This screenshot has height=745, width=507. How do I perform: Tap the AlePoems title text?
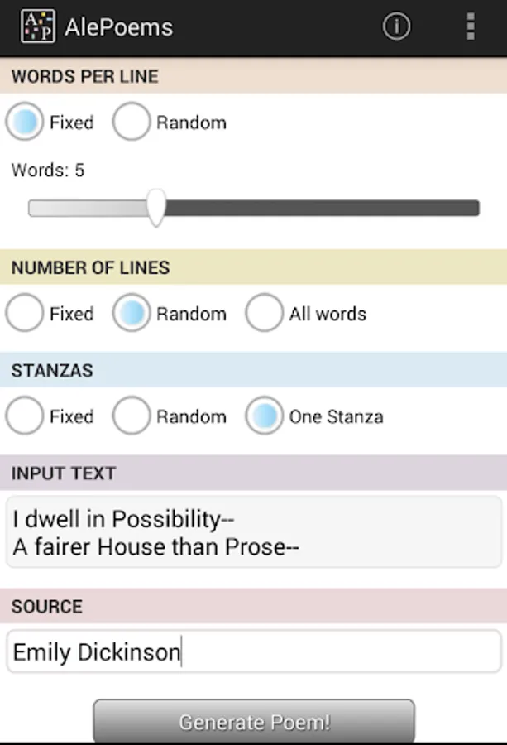(118, 27)
